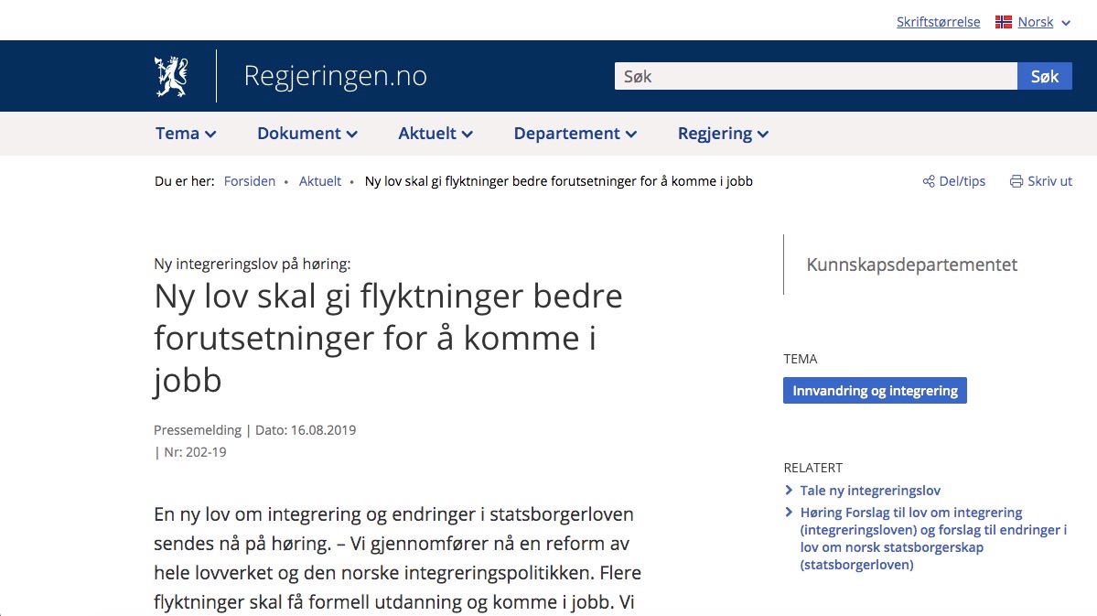This screenshot has width=1097, height=616.
Task: Open the Departement navigation menu
Action: [x=575, y=134]
